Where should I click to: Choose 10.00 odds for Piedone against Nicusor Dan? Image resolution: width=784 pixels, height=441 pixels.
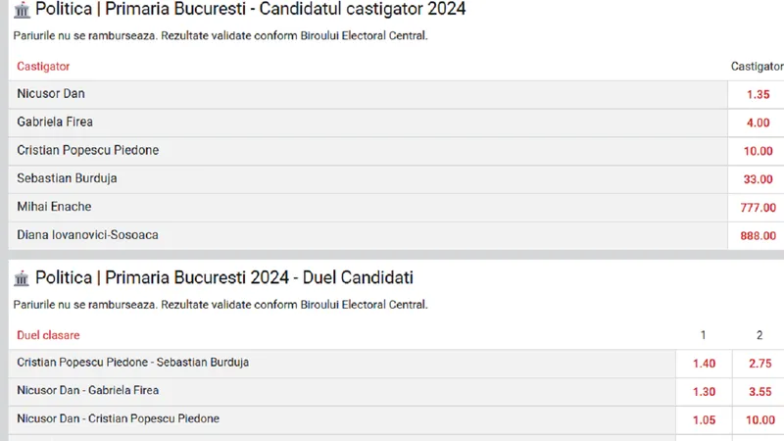click(x=759, y=420)
